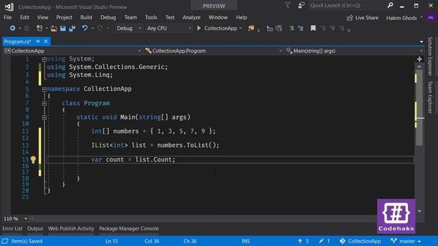The width and height of the screenshot is (438, 246).
Task: Open the Solution Explorer side tab
Action: point(430,56)
